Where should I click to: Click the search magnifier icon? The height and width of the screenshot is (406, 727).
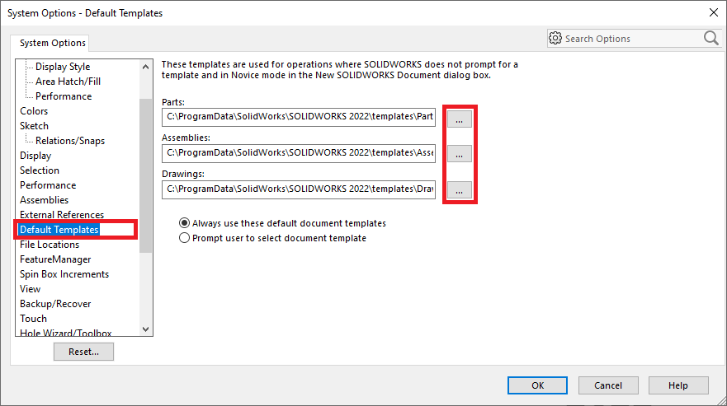coord(710,38)
